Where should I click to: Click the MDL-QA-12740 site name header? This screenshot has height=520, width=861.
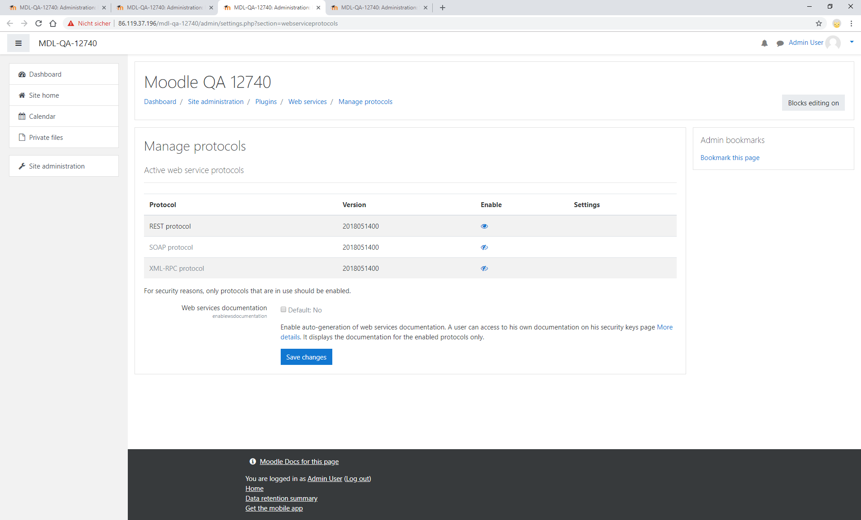(68, 43)
